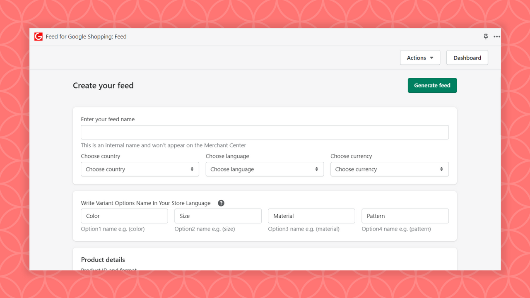Image resolution: width=530 pixels, height=298 pixels.
Task: Click the Pattern option name field
Action: (405, 216)
